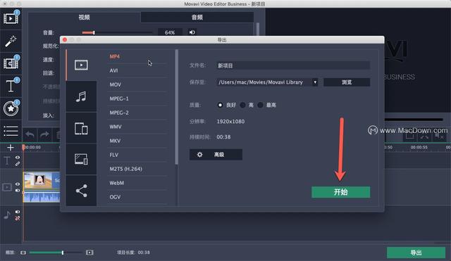Open the Filters magic wand tool

click(x=11, y=41)
